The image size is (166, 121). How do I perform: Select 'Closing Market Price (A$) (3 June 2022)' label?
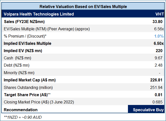pyautogui.click(x=39, y=102)
